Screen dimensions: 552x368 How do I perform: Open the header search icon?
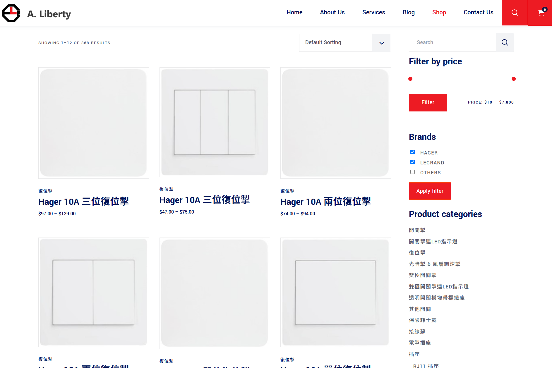(515, 13)
